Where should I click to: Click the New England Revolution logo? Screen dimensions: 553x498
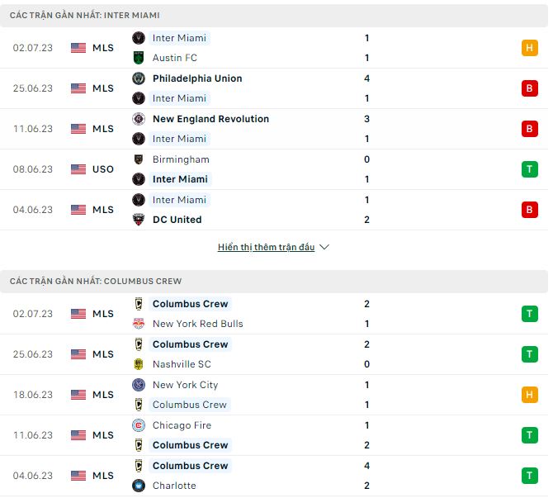(x=139, y=119)
